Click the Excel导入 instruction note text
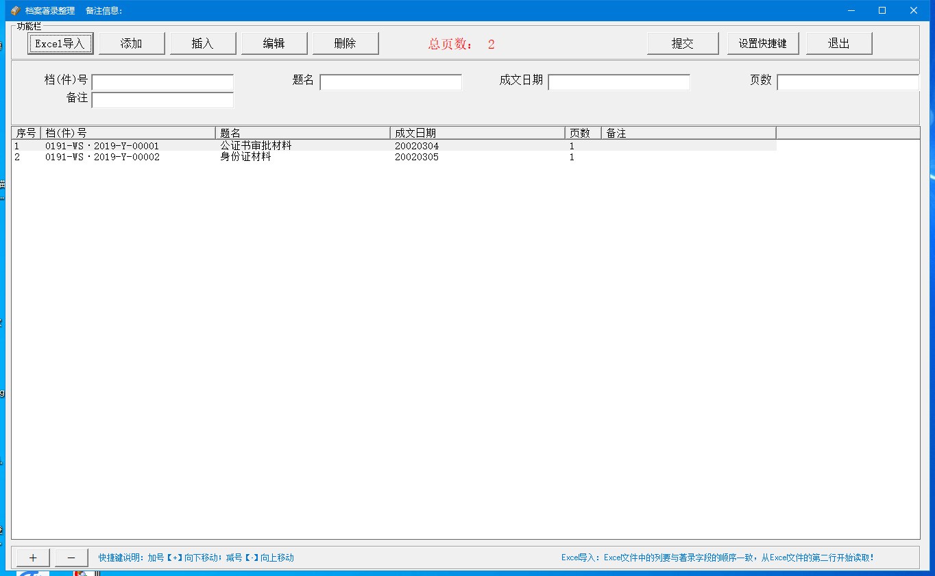Viewport: 935px width, 576px height. coord(718,558)
